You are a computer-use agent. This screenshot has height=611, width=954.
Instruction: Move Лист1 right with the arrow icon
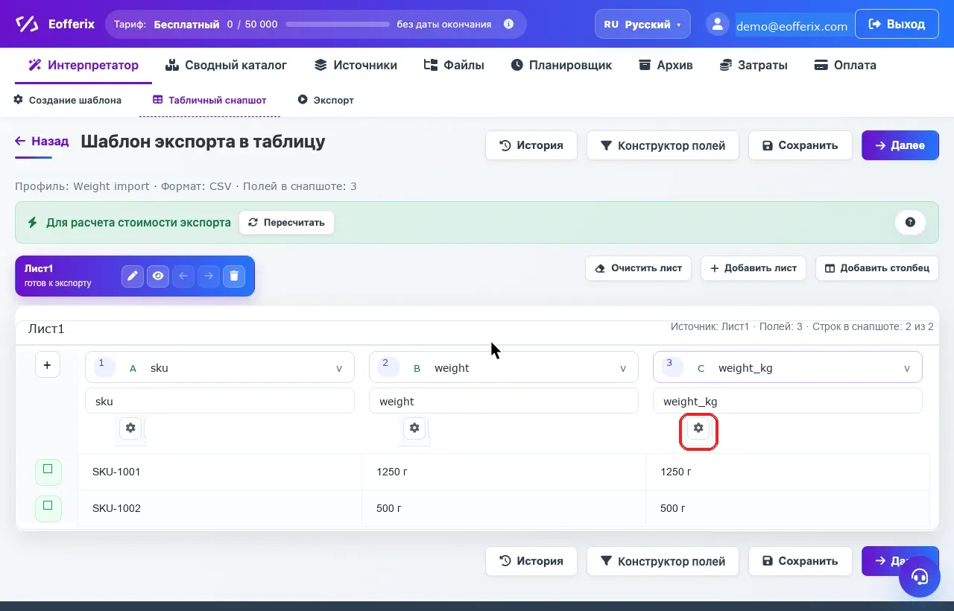(x=209, y=276)
